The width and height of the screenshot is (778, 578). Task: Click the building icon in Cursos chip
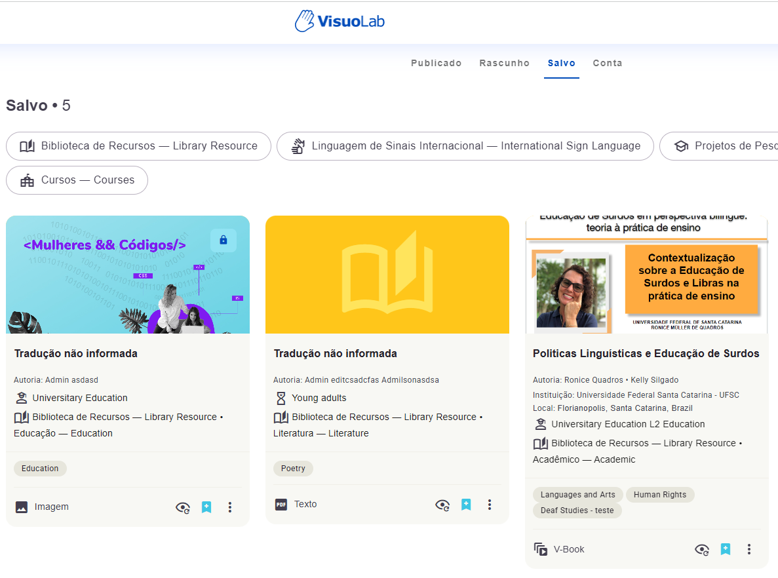tap(28, 180)
